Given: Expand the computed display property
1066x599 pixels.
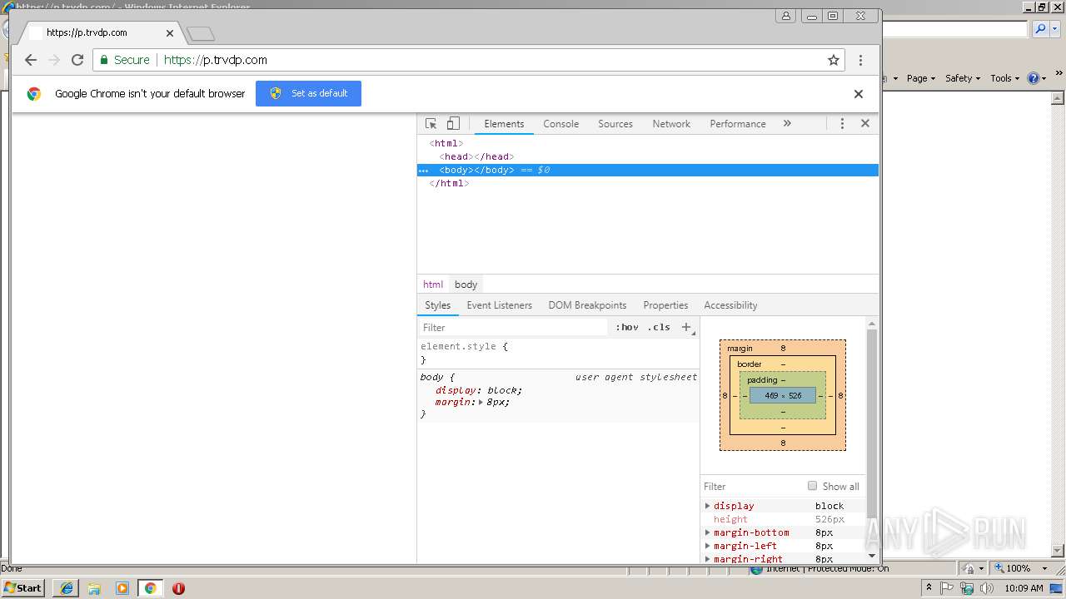Looking at the screenshot, I should [707, 506].
